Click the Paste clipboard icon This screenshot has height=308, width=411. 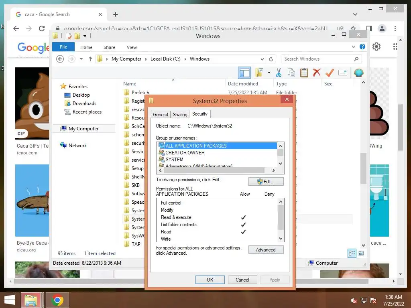(x=304, y=73)
